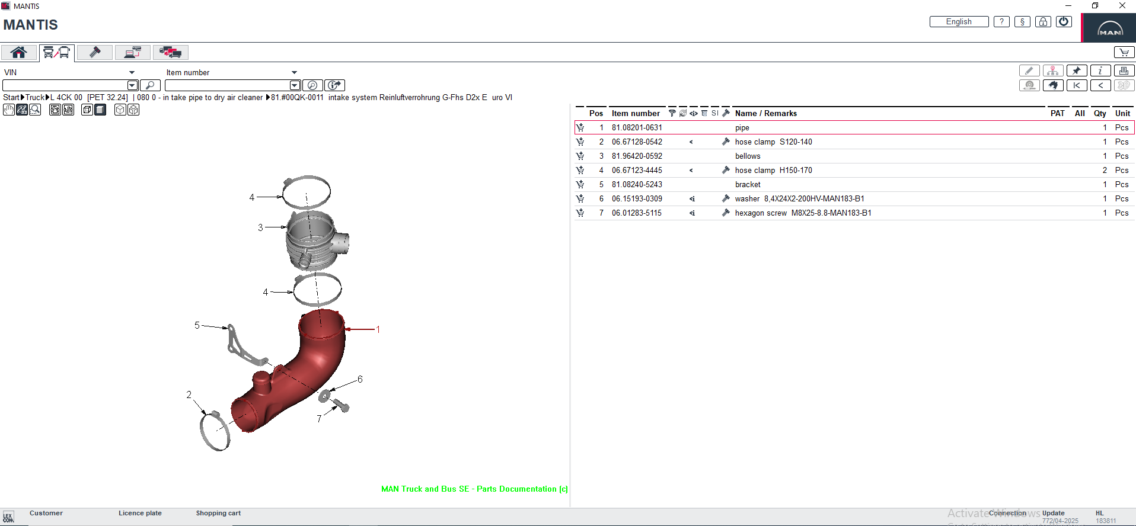The height and width of the screenshot is (526, 1136).
Task: Open the Item number search type dropdown
Action: 294,72
